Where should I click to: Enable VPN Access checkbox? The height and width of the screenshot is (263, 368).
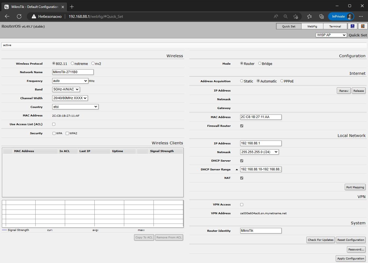click(x=242, y=204)
